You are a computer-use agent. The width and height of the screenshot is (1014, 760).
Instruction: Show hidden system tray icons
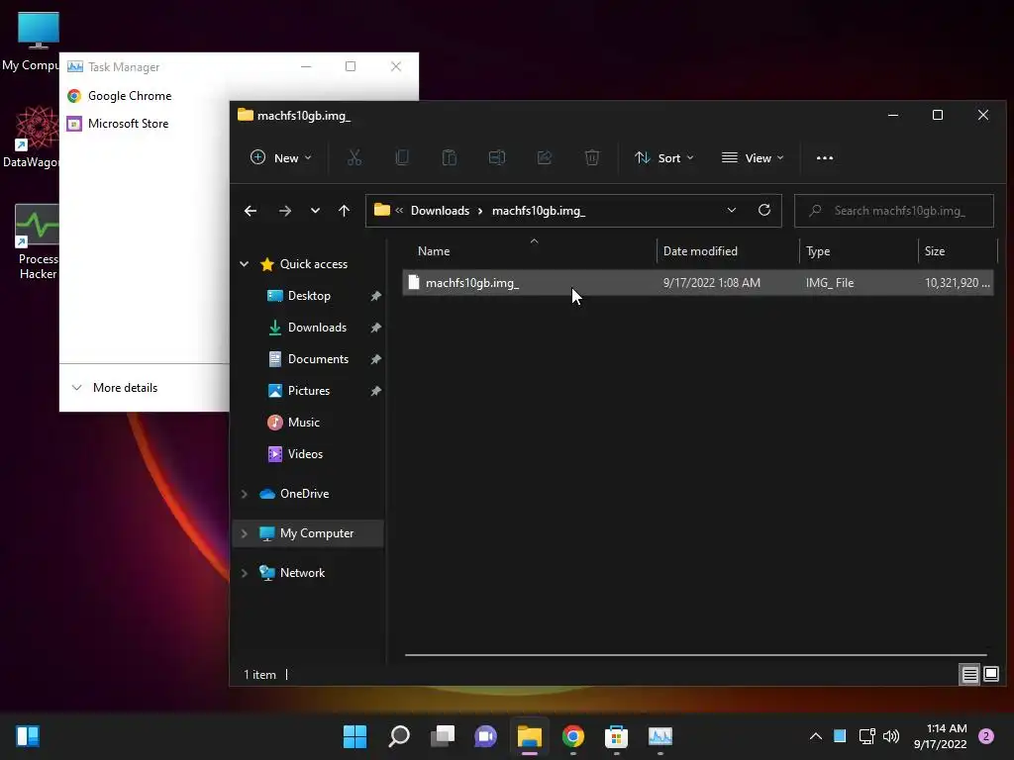pos(816,736)
